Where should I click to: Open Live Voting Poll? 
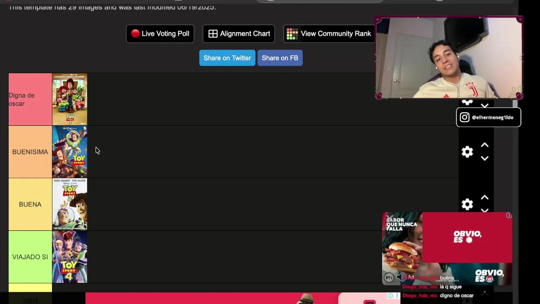coord(160,34)
